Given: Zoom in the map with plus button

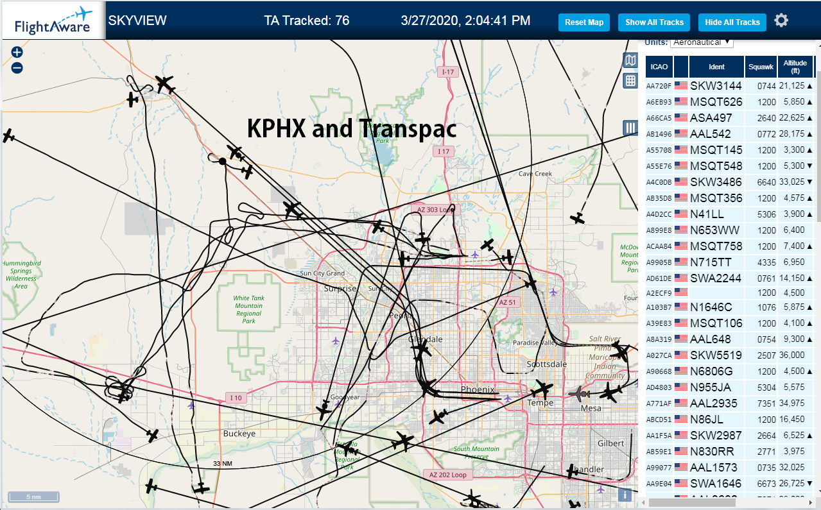Looking at the screenshot, I should (17, 52).
